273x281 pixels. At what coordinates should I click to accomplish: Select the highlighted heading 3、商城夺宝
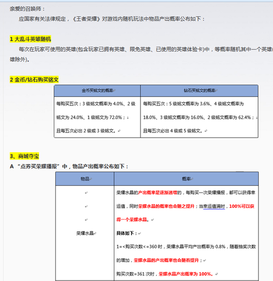(x=25, y=156)
